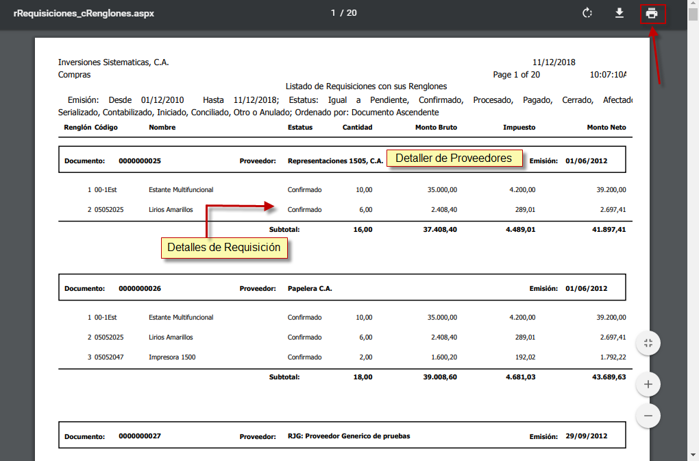The width and height of the screenshot is (699, 461).
Task: Click the fit to page button
Action: [x=648, y=343]
